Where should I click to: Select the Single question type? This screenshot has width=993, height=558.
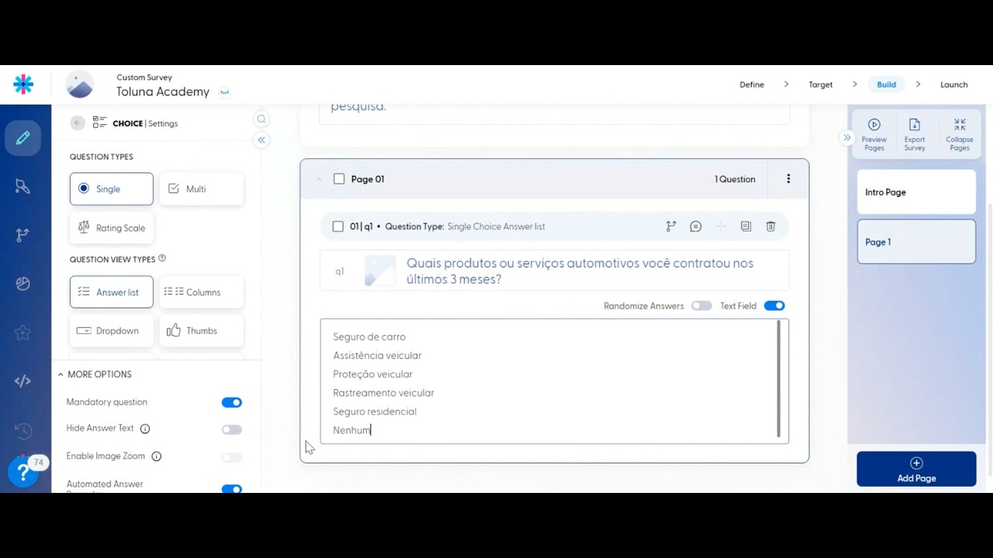[112, 189]
